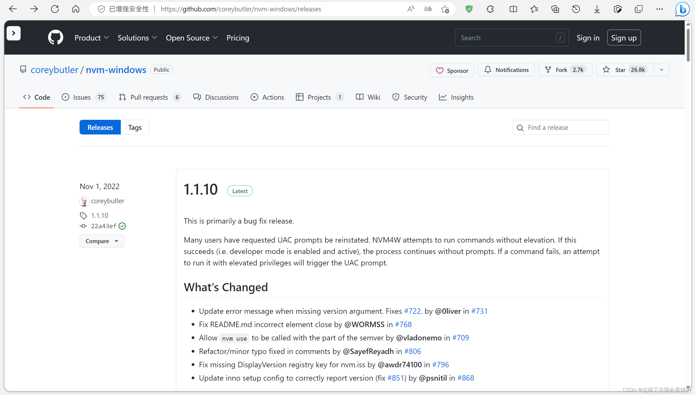
Task: Open the nvm-windows repository link
Action: coord(116,70)
